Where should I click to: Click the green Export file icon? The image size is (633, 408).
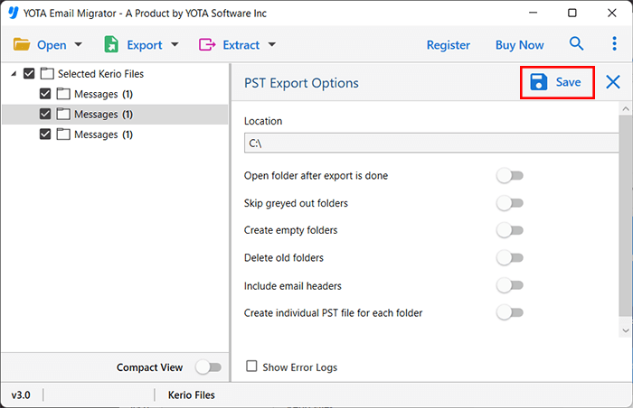pos(112,44)
